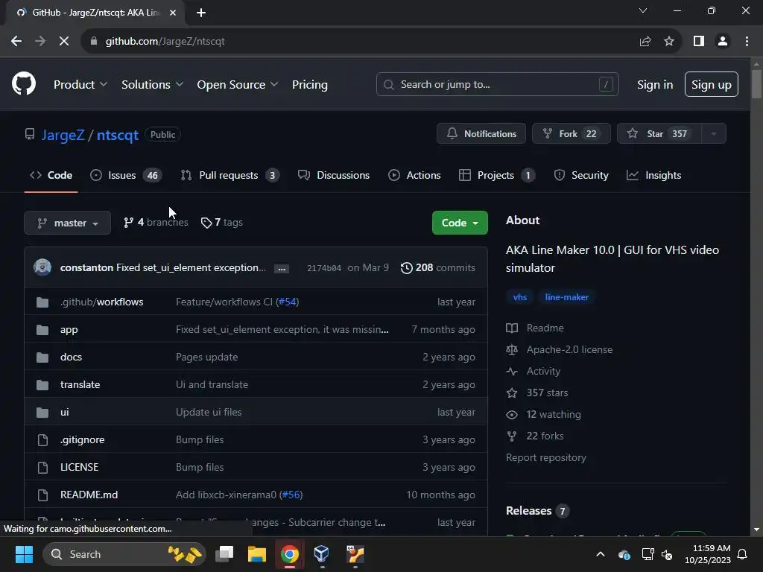Share this page via address bar icon
This screenshot has width=763, height=572.
645,42
